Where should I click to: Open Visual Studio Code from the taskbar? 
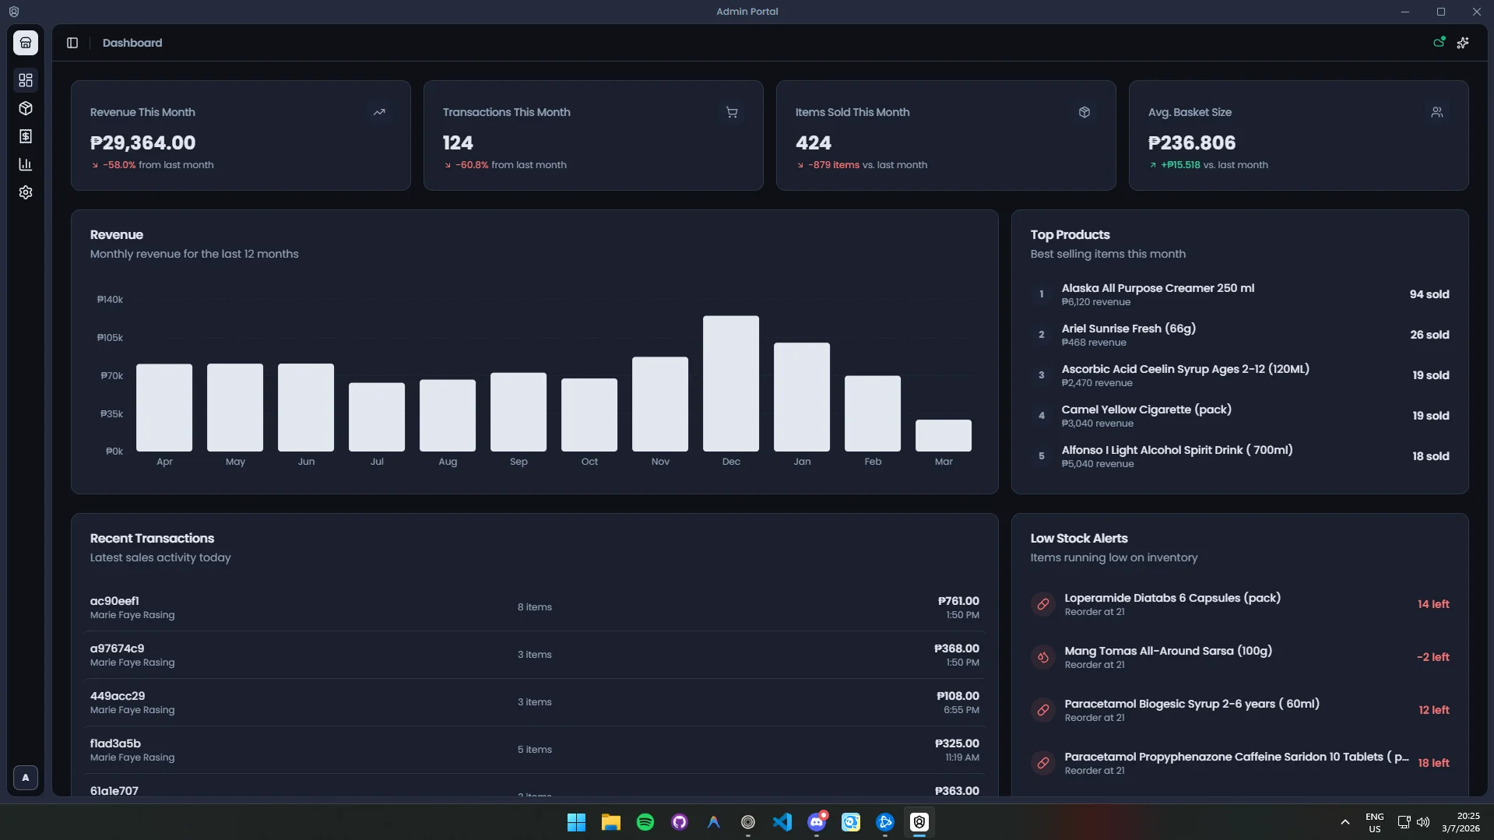[782, 822]
